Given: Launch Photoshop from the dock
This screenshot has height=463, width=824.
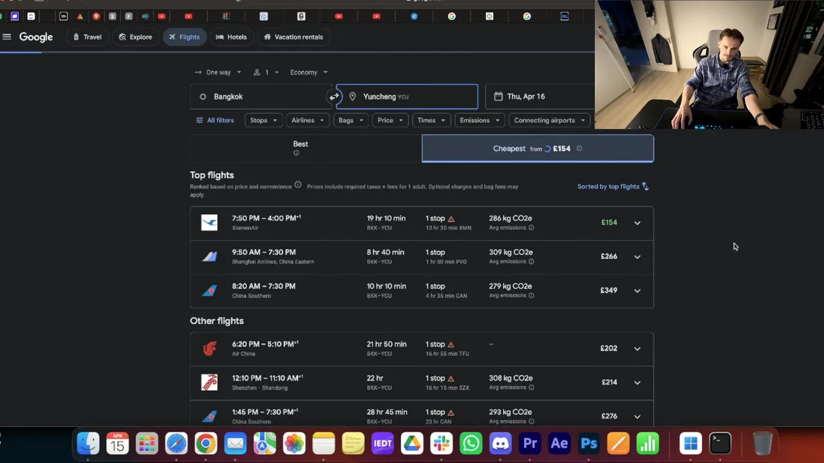Looking at the screenshot, I should coord(589,443).
